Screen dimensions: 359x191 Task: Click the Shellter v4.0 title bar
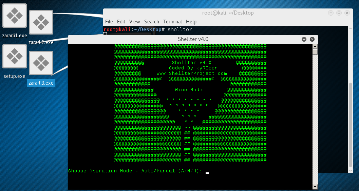pos(193,39)
